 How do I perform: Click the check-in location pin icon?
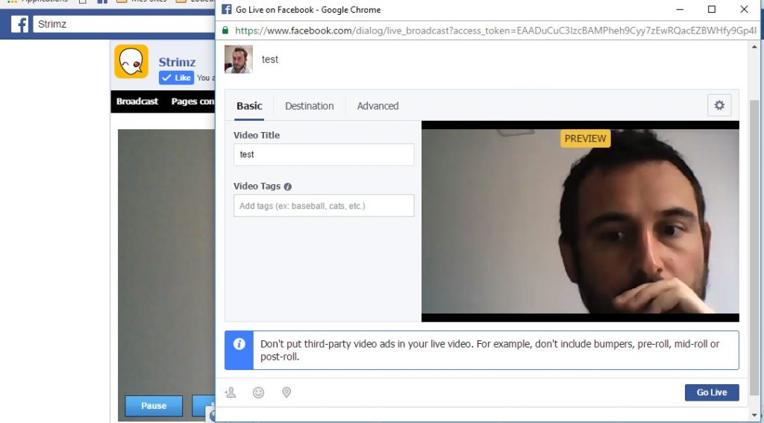(286, 392)
